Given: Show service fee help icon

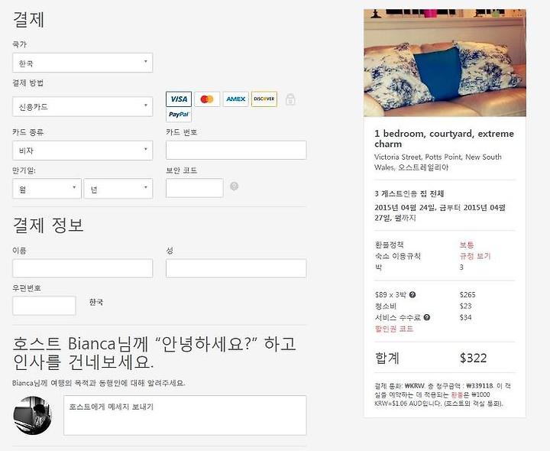Looking at the screenshot, I should [426, 317].
